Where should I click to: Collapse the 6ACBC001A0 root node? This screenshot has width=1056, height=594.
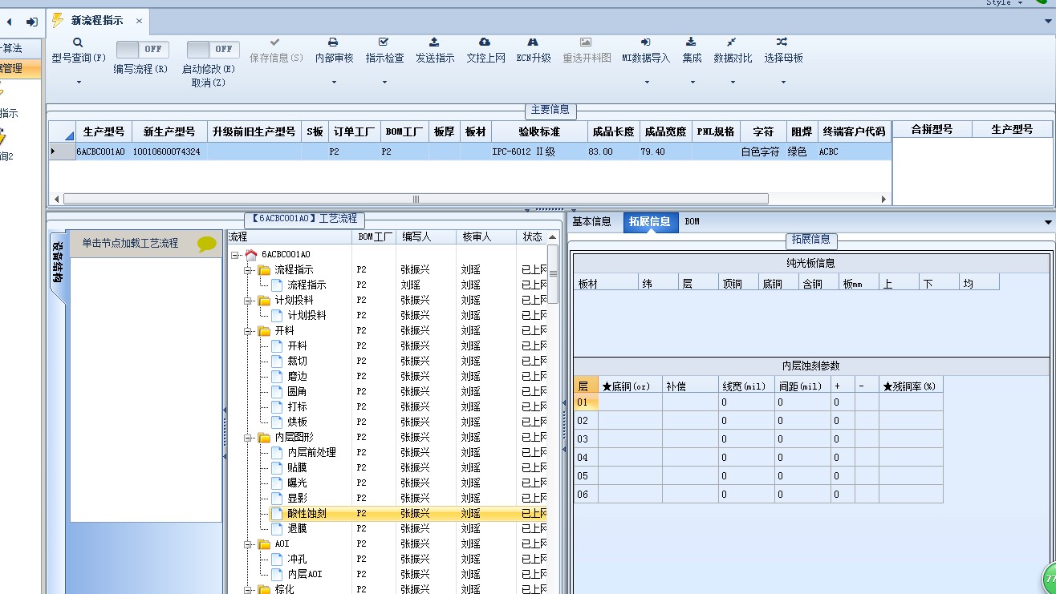(x=235, y=255)
